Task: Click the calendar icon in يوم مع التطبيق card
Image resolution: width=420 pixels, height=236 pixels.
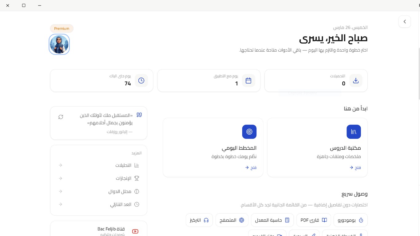Action: click(x=248, y=81)
